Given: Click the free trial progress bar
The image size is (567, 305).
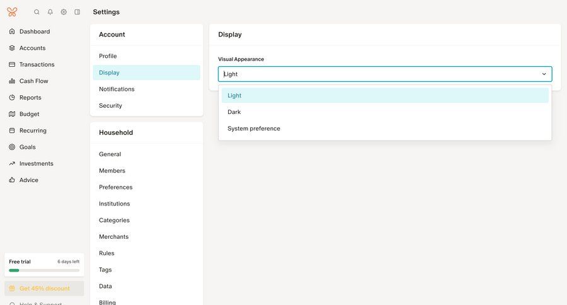Looking at the screenshot, I should point(44,270).
